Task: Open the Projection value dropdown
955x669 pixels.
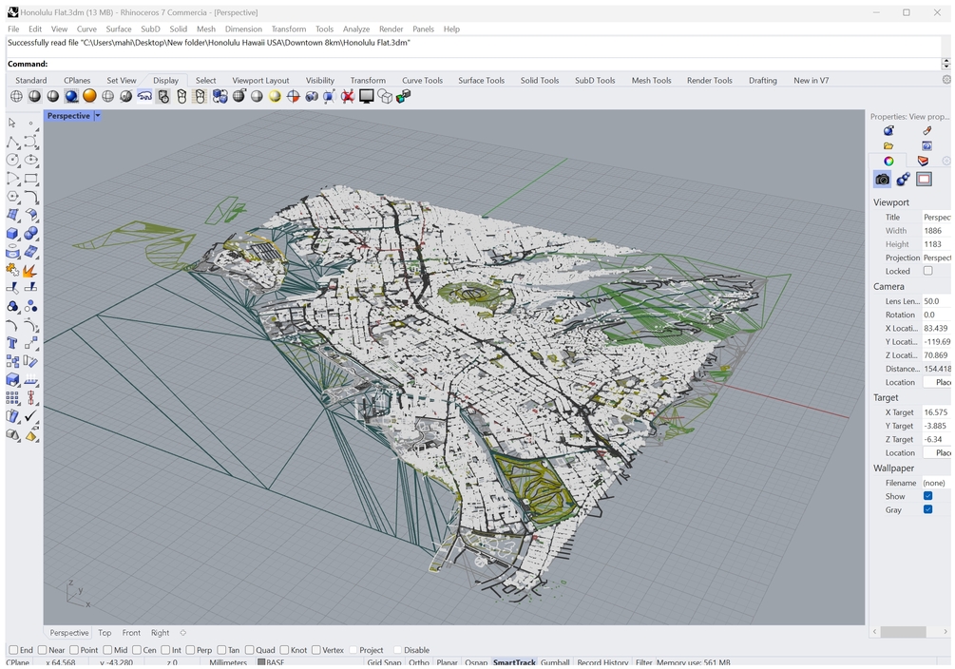Action: click(937, 258)
